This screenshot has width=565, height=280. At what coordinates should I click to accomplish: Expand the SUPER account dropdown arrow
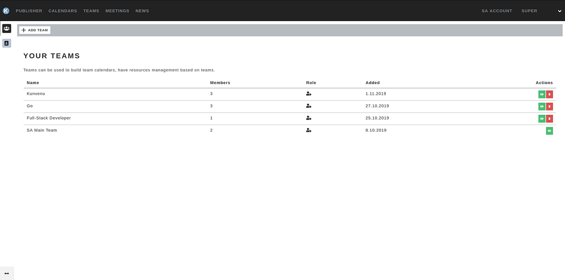(x=560, y=11)
